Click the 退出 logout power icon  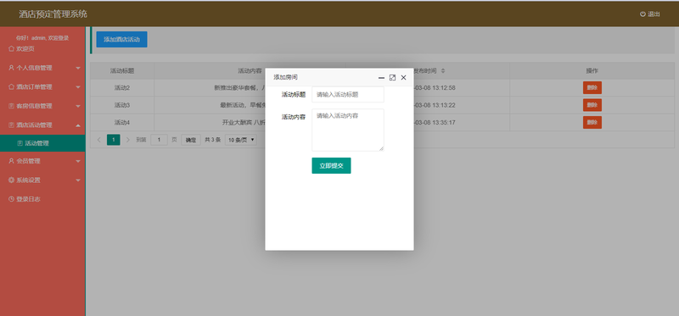(x=643, y=14)
